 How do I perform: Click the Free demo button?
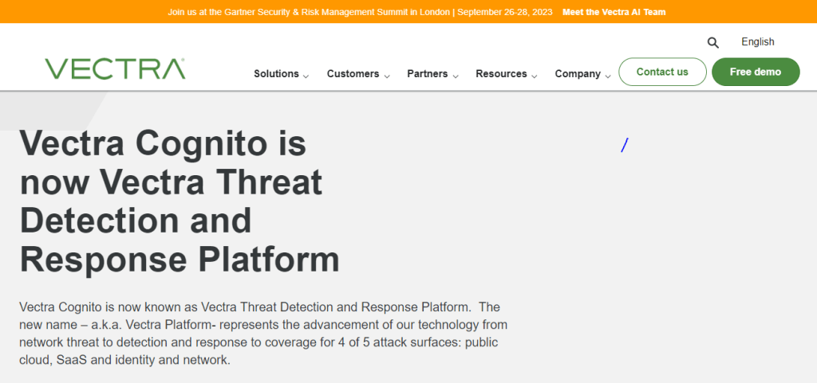pos(756,72)
